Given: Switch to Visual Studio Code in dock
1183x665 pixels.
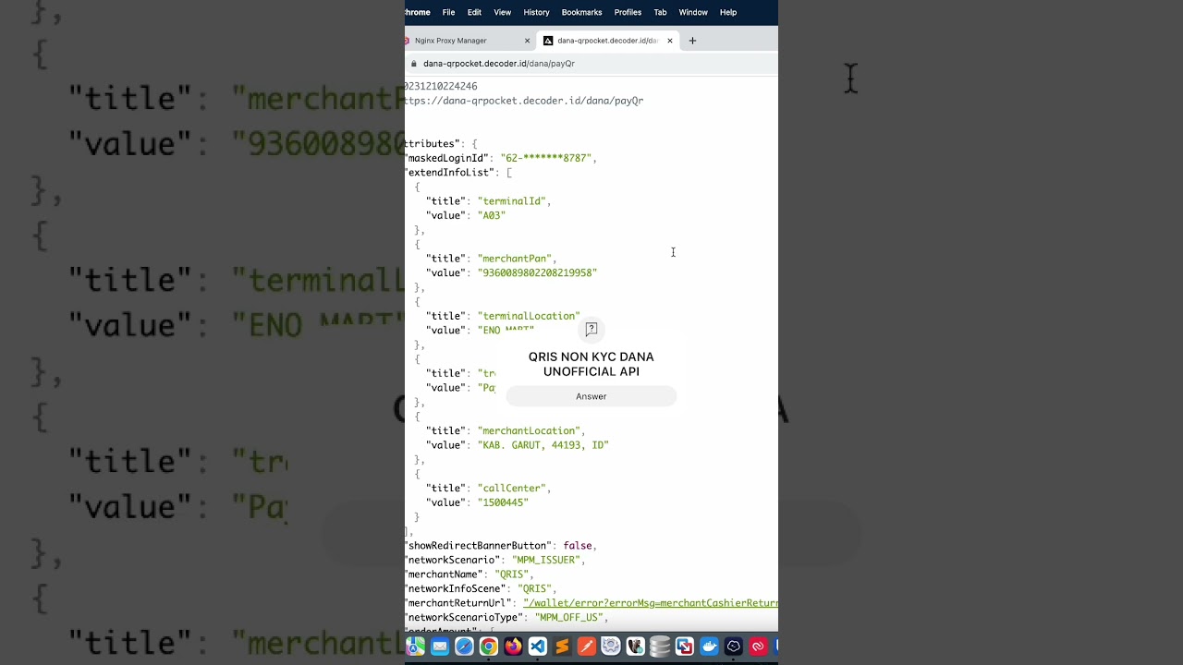Looking at the screenshot, I should click(538, 647).
